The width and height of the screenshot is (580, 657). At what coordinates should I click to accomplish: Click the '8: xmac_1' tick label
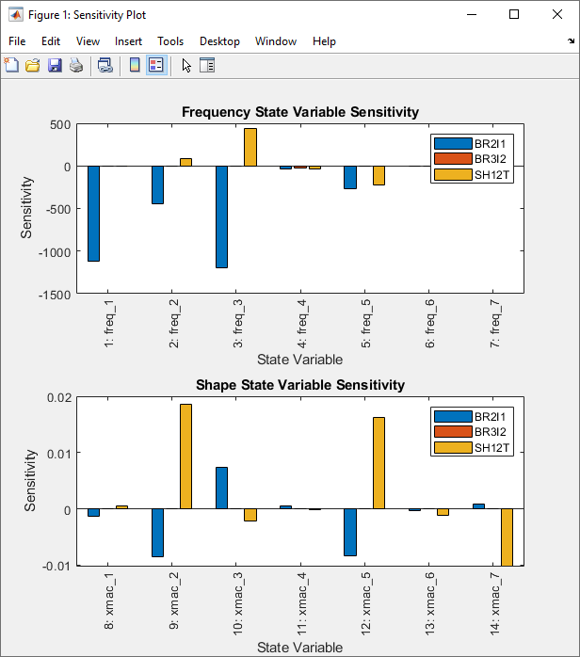pyautogui.click(x=109, y=601)
